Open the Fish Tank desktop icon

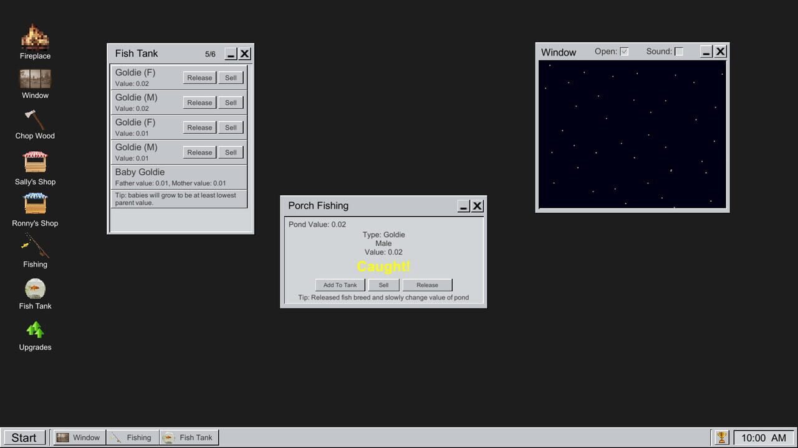click(x=35, y=289)
